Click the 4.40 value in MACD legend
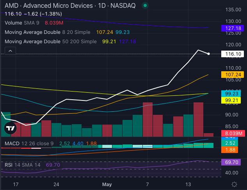This screenshot has width=247, height=190. point(78,144)
